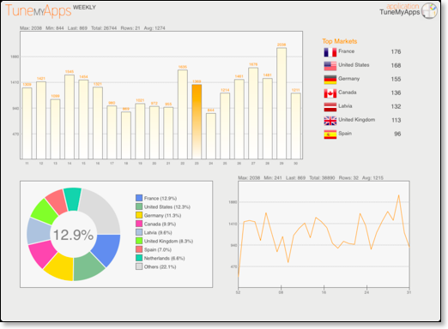
Task: Click 'Total: 26744' above the bar chart
Action: tap(104, 28)
